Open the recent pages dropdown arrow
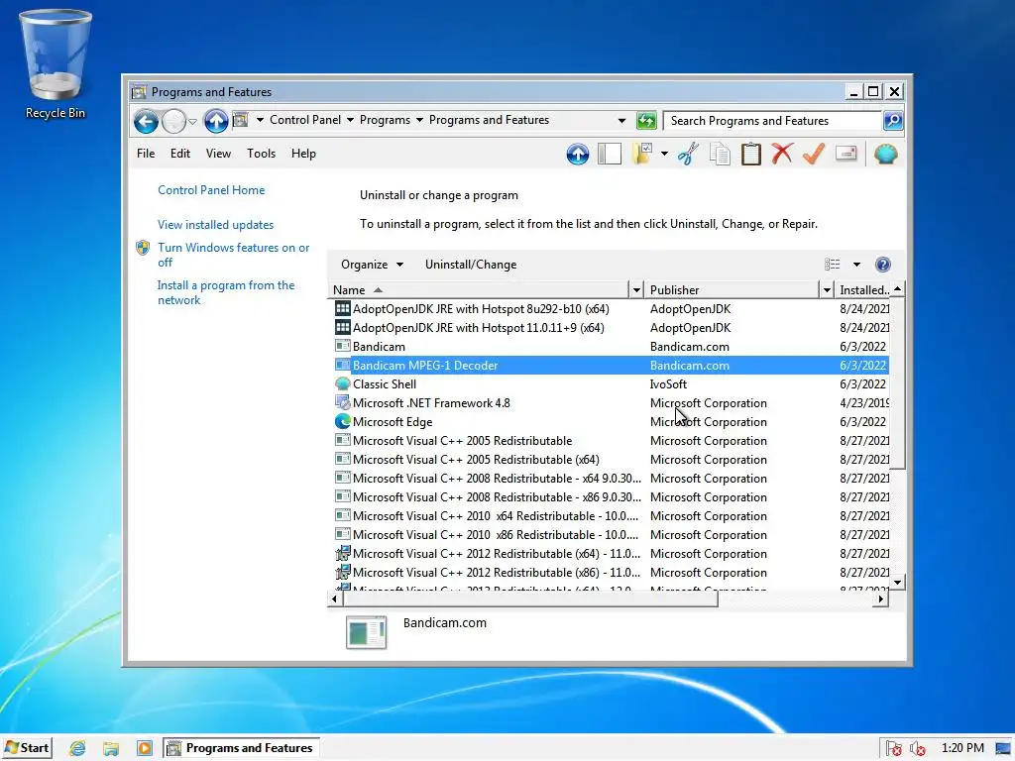Screen dimensions: 1015x761 pos(192,121)
